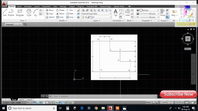This screenshot has width=198, height=111.
Task: Click the Trim tool
Action: tap(70, 10)
